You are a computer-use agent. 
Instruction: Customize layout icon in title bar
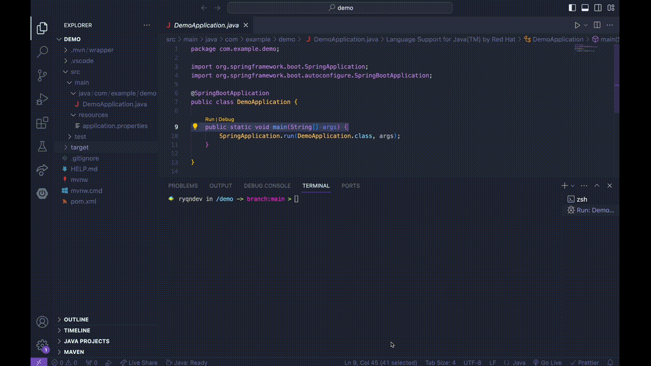point(611,8)
